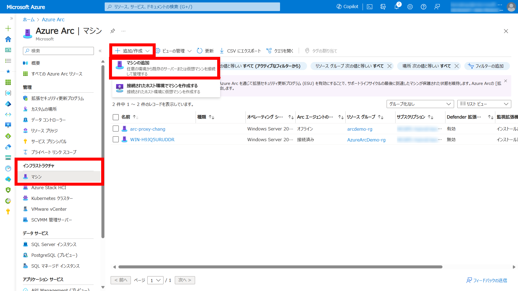
Task: Click the user account avatar
Action: [511, 7]
